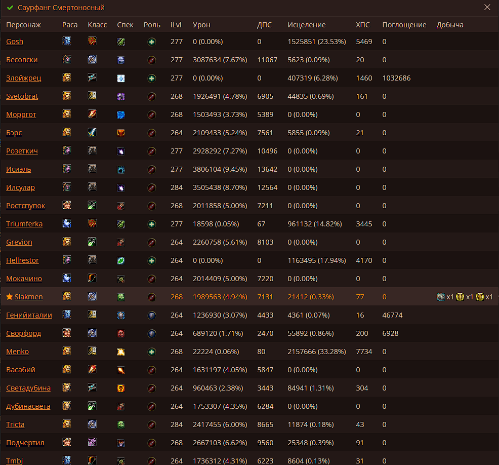Sort by the Урон column header
499x465 pixels.
click(x=201, y=25)
